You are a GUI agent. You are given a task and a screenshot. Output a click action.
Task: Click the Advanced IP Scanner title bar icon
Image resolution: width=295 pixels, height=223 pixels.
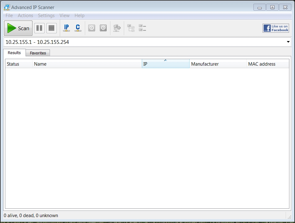click(7, 7)
